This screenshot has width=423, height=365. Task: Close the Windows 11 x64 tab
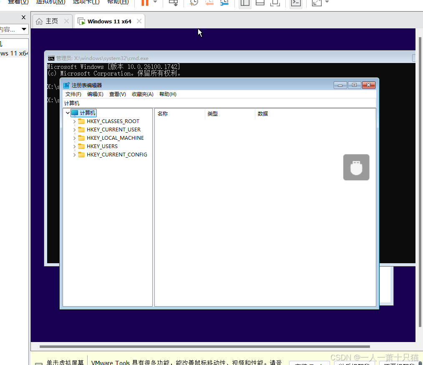tap(139, 21)
